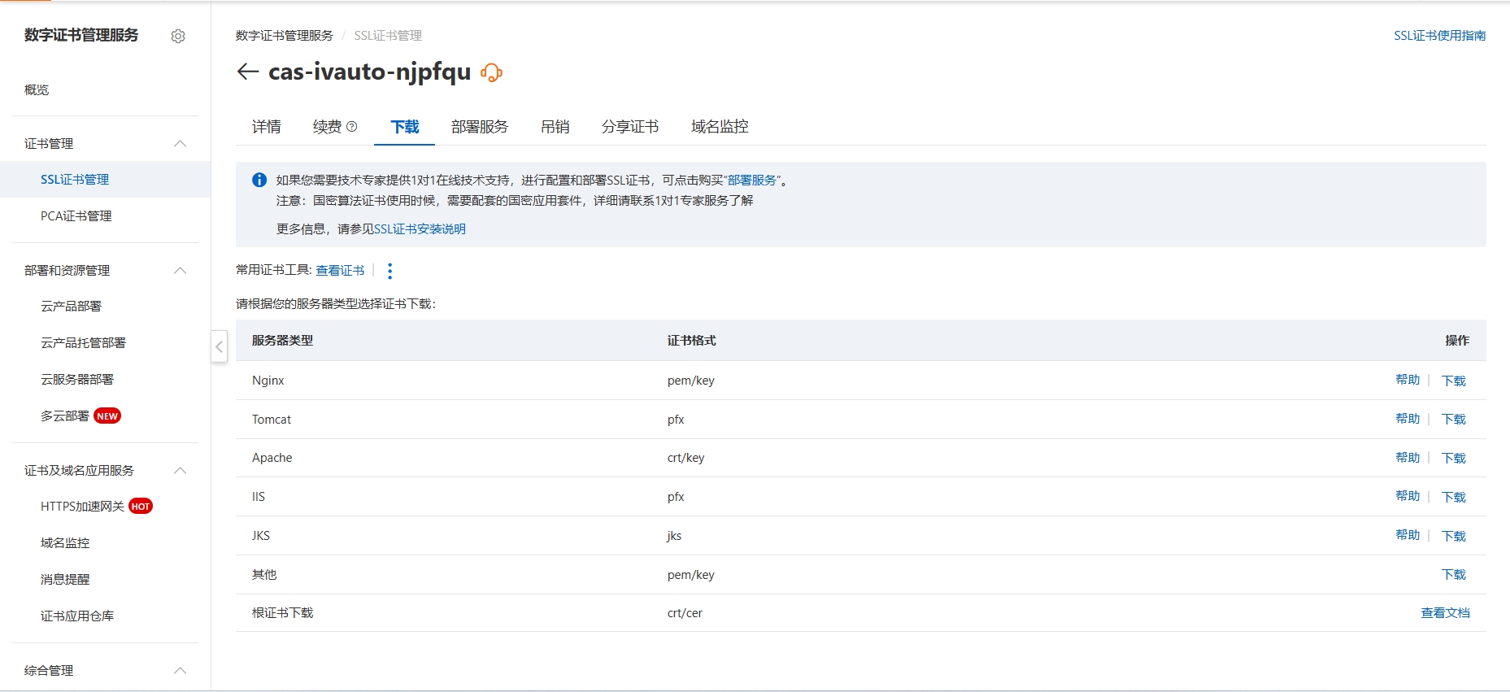Open 云产品托管部署 in the sidebar

point(84,343)
